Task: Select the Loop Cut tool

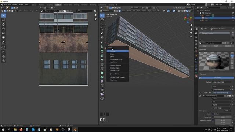Action: point(102,65)
